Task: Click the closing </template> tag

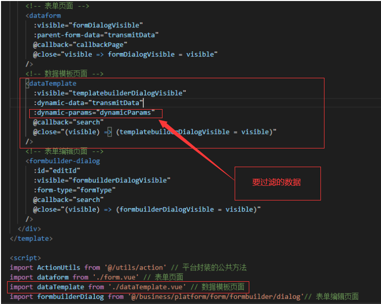Action: pyautogui.click(x=31, y=238)
